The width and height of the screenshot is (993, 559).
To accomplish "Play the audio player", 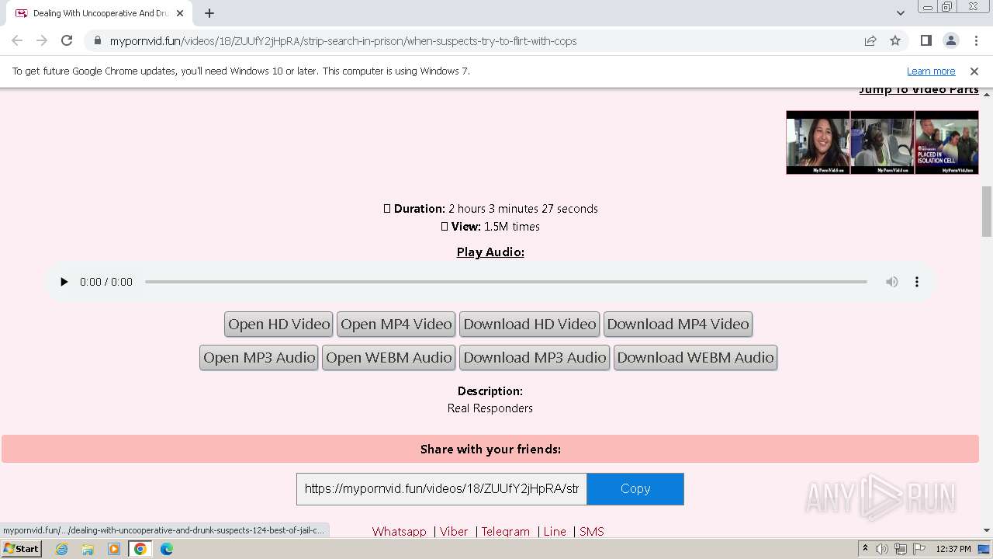I will tap(64, 282).
